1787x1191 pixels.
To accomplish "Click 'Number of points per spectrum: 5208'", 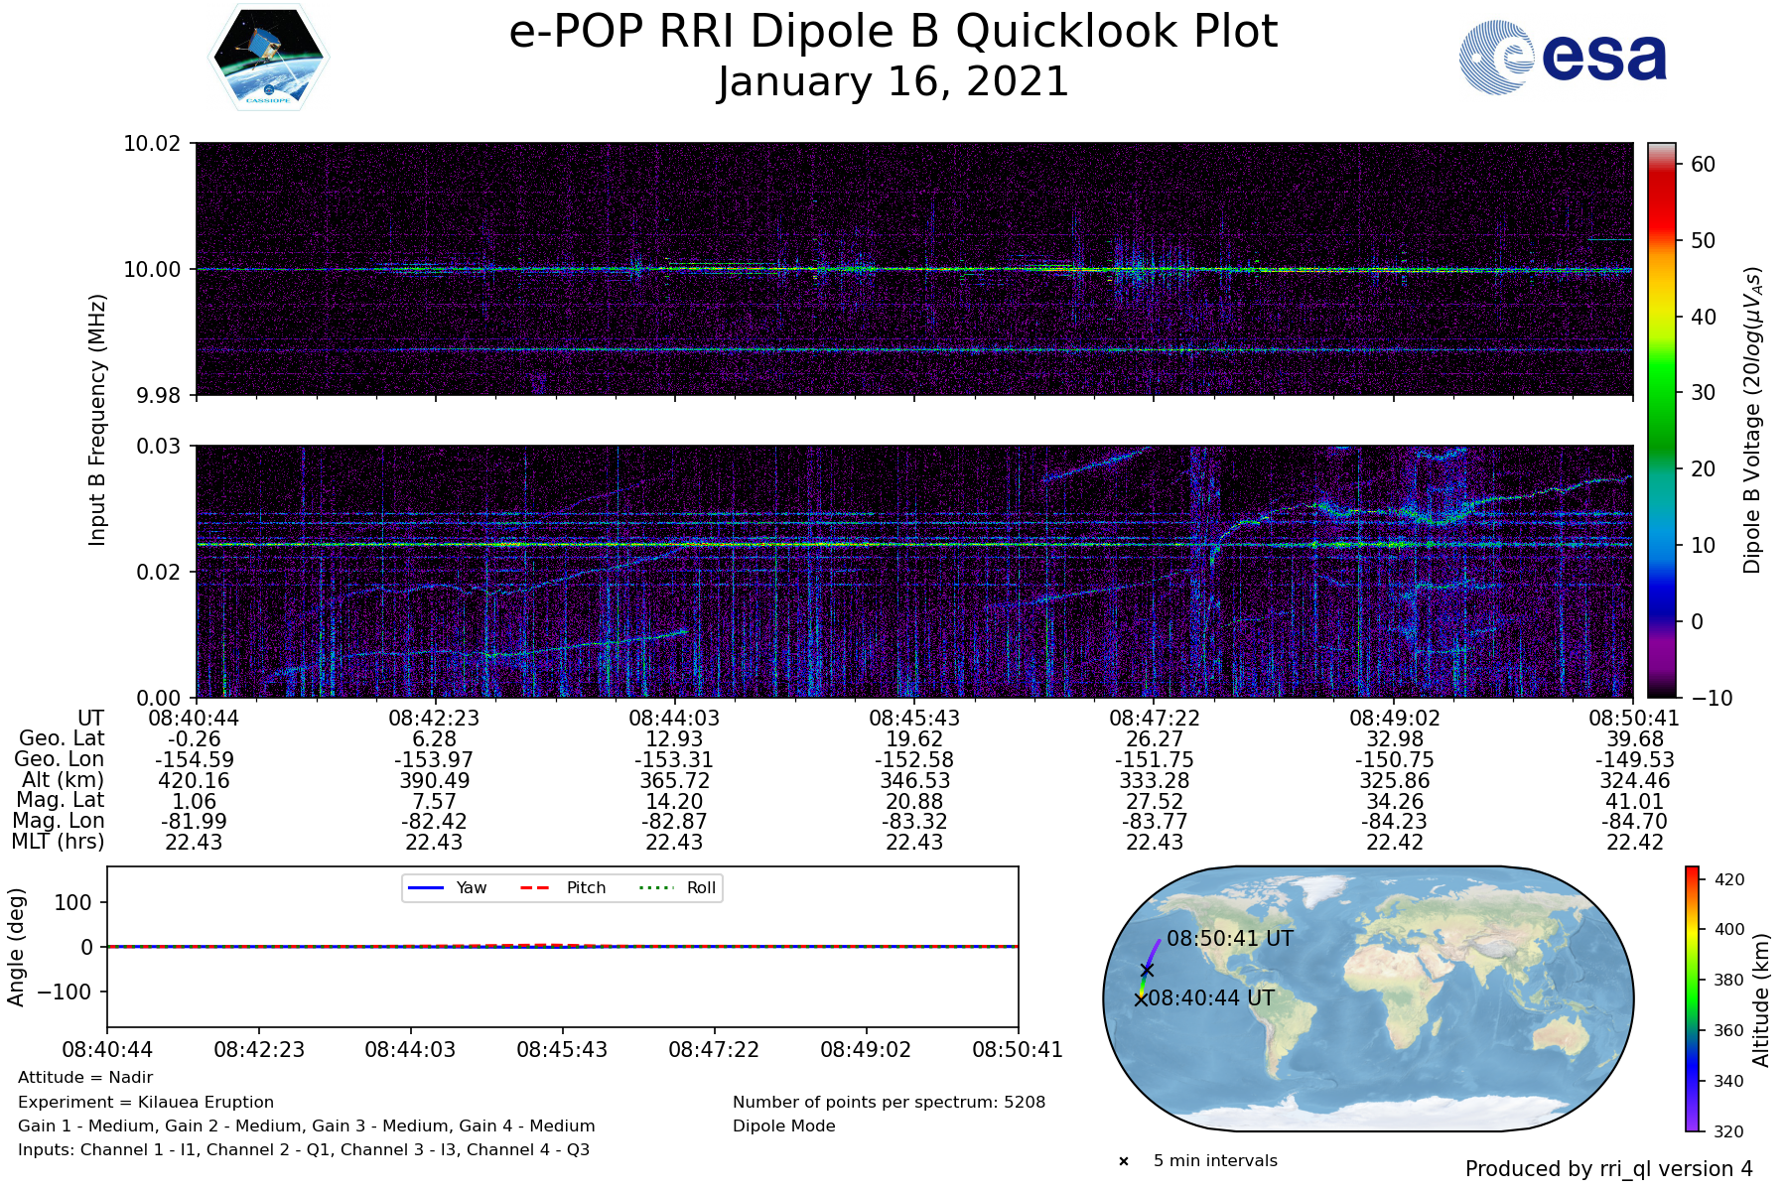I will tap(889, 1102).
